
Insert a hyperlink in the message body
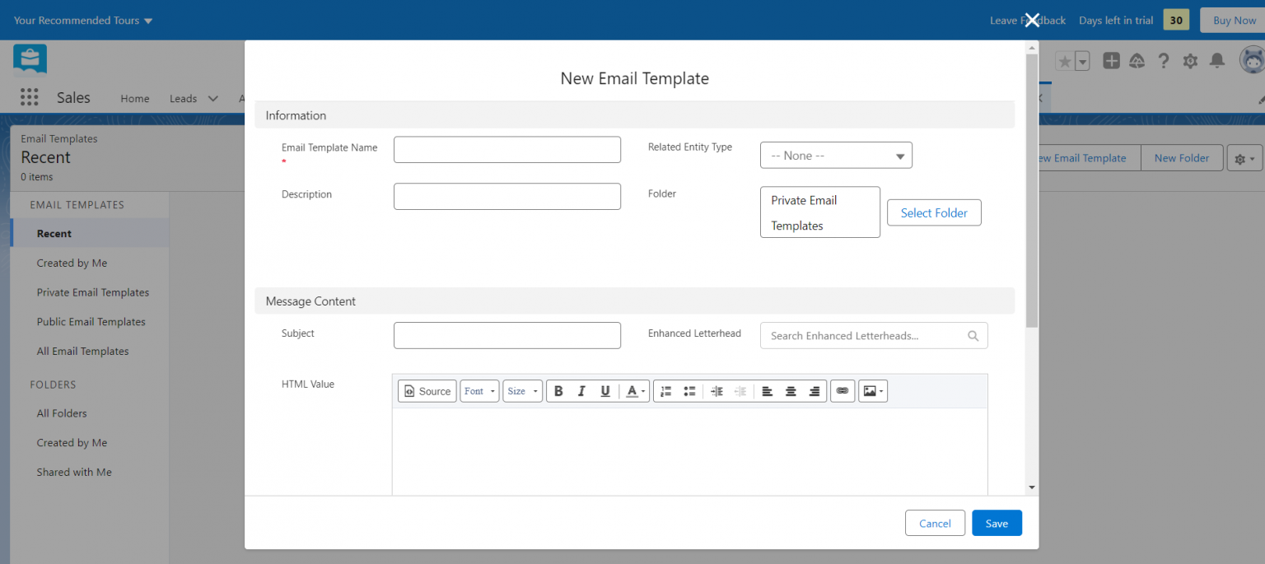click(842, 390)
